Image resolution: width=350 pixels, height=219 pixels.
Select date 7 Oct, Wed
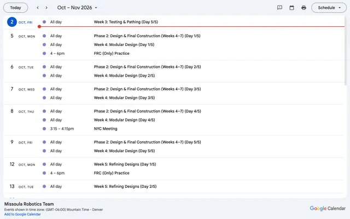point(12,89)
